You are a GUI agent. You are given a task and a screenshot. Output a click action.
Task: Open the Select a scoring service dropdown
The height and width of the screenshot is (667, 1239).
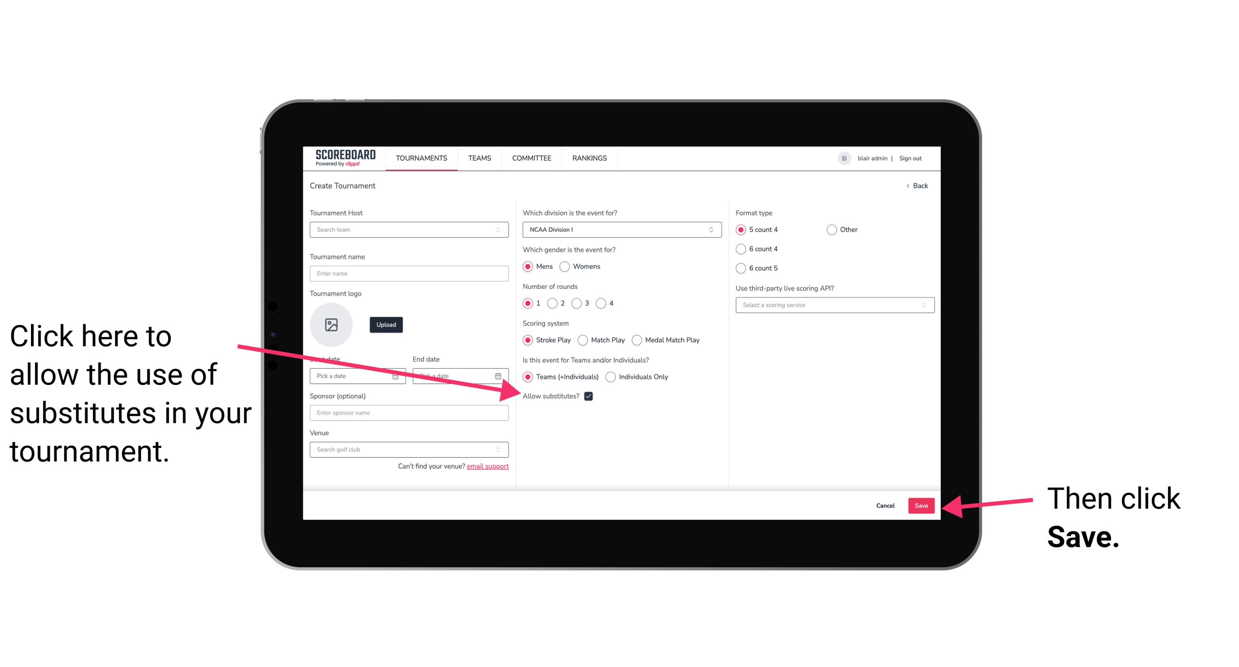pyautogui.click(x=831, y=305)
